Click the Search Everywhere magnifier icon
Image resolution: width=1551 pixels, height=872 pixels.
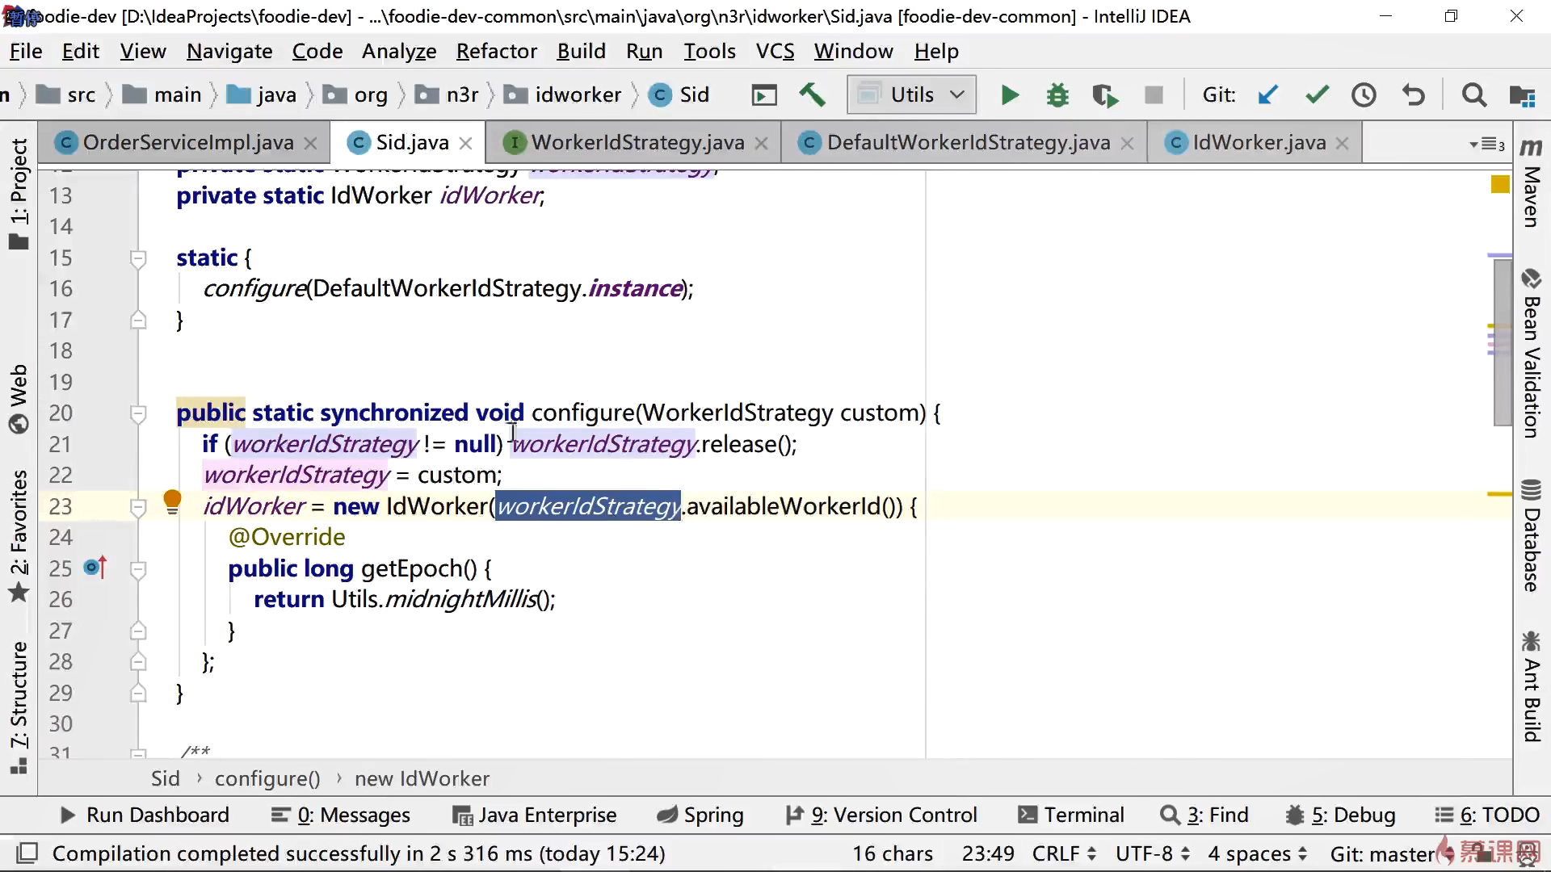(x=1473, y=95)
